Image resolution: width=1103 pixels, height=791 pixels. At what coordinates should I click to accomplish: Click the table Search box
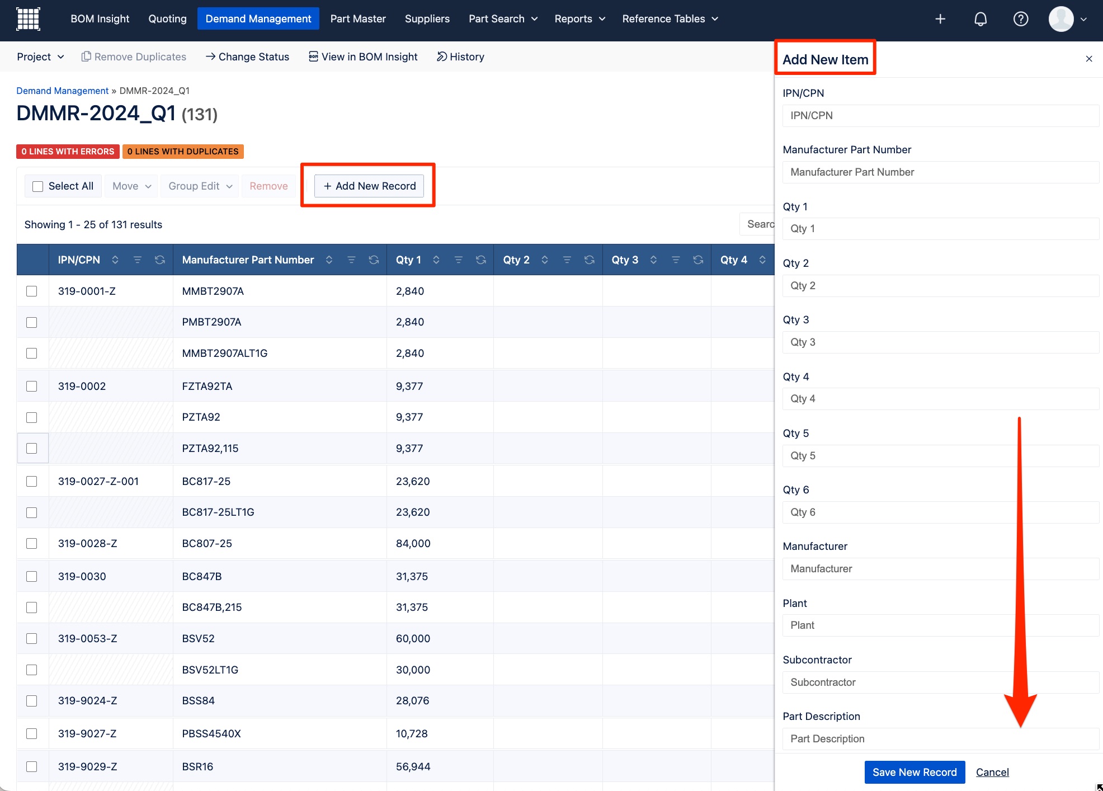tap(757, 224)
